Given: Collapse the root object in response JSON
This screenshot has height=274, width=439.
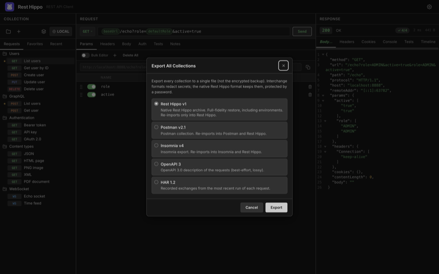Looking at the screenshot, I should [323, 55].
